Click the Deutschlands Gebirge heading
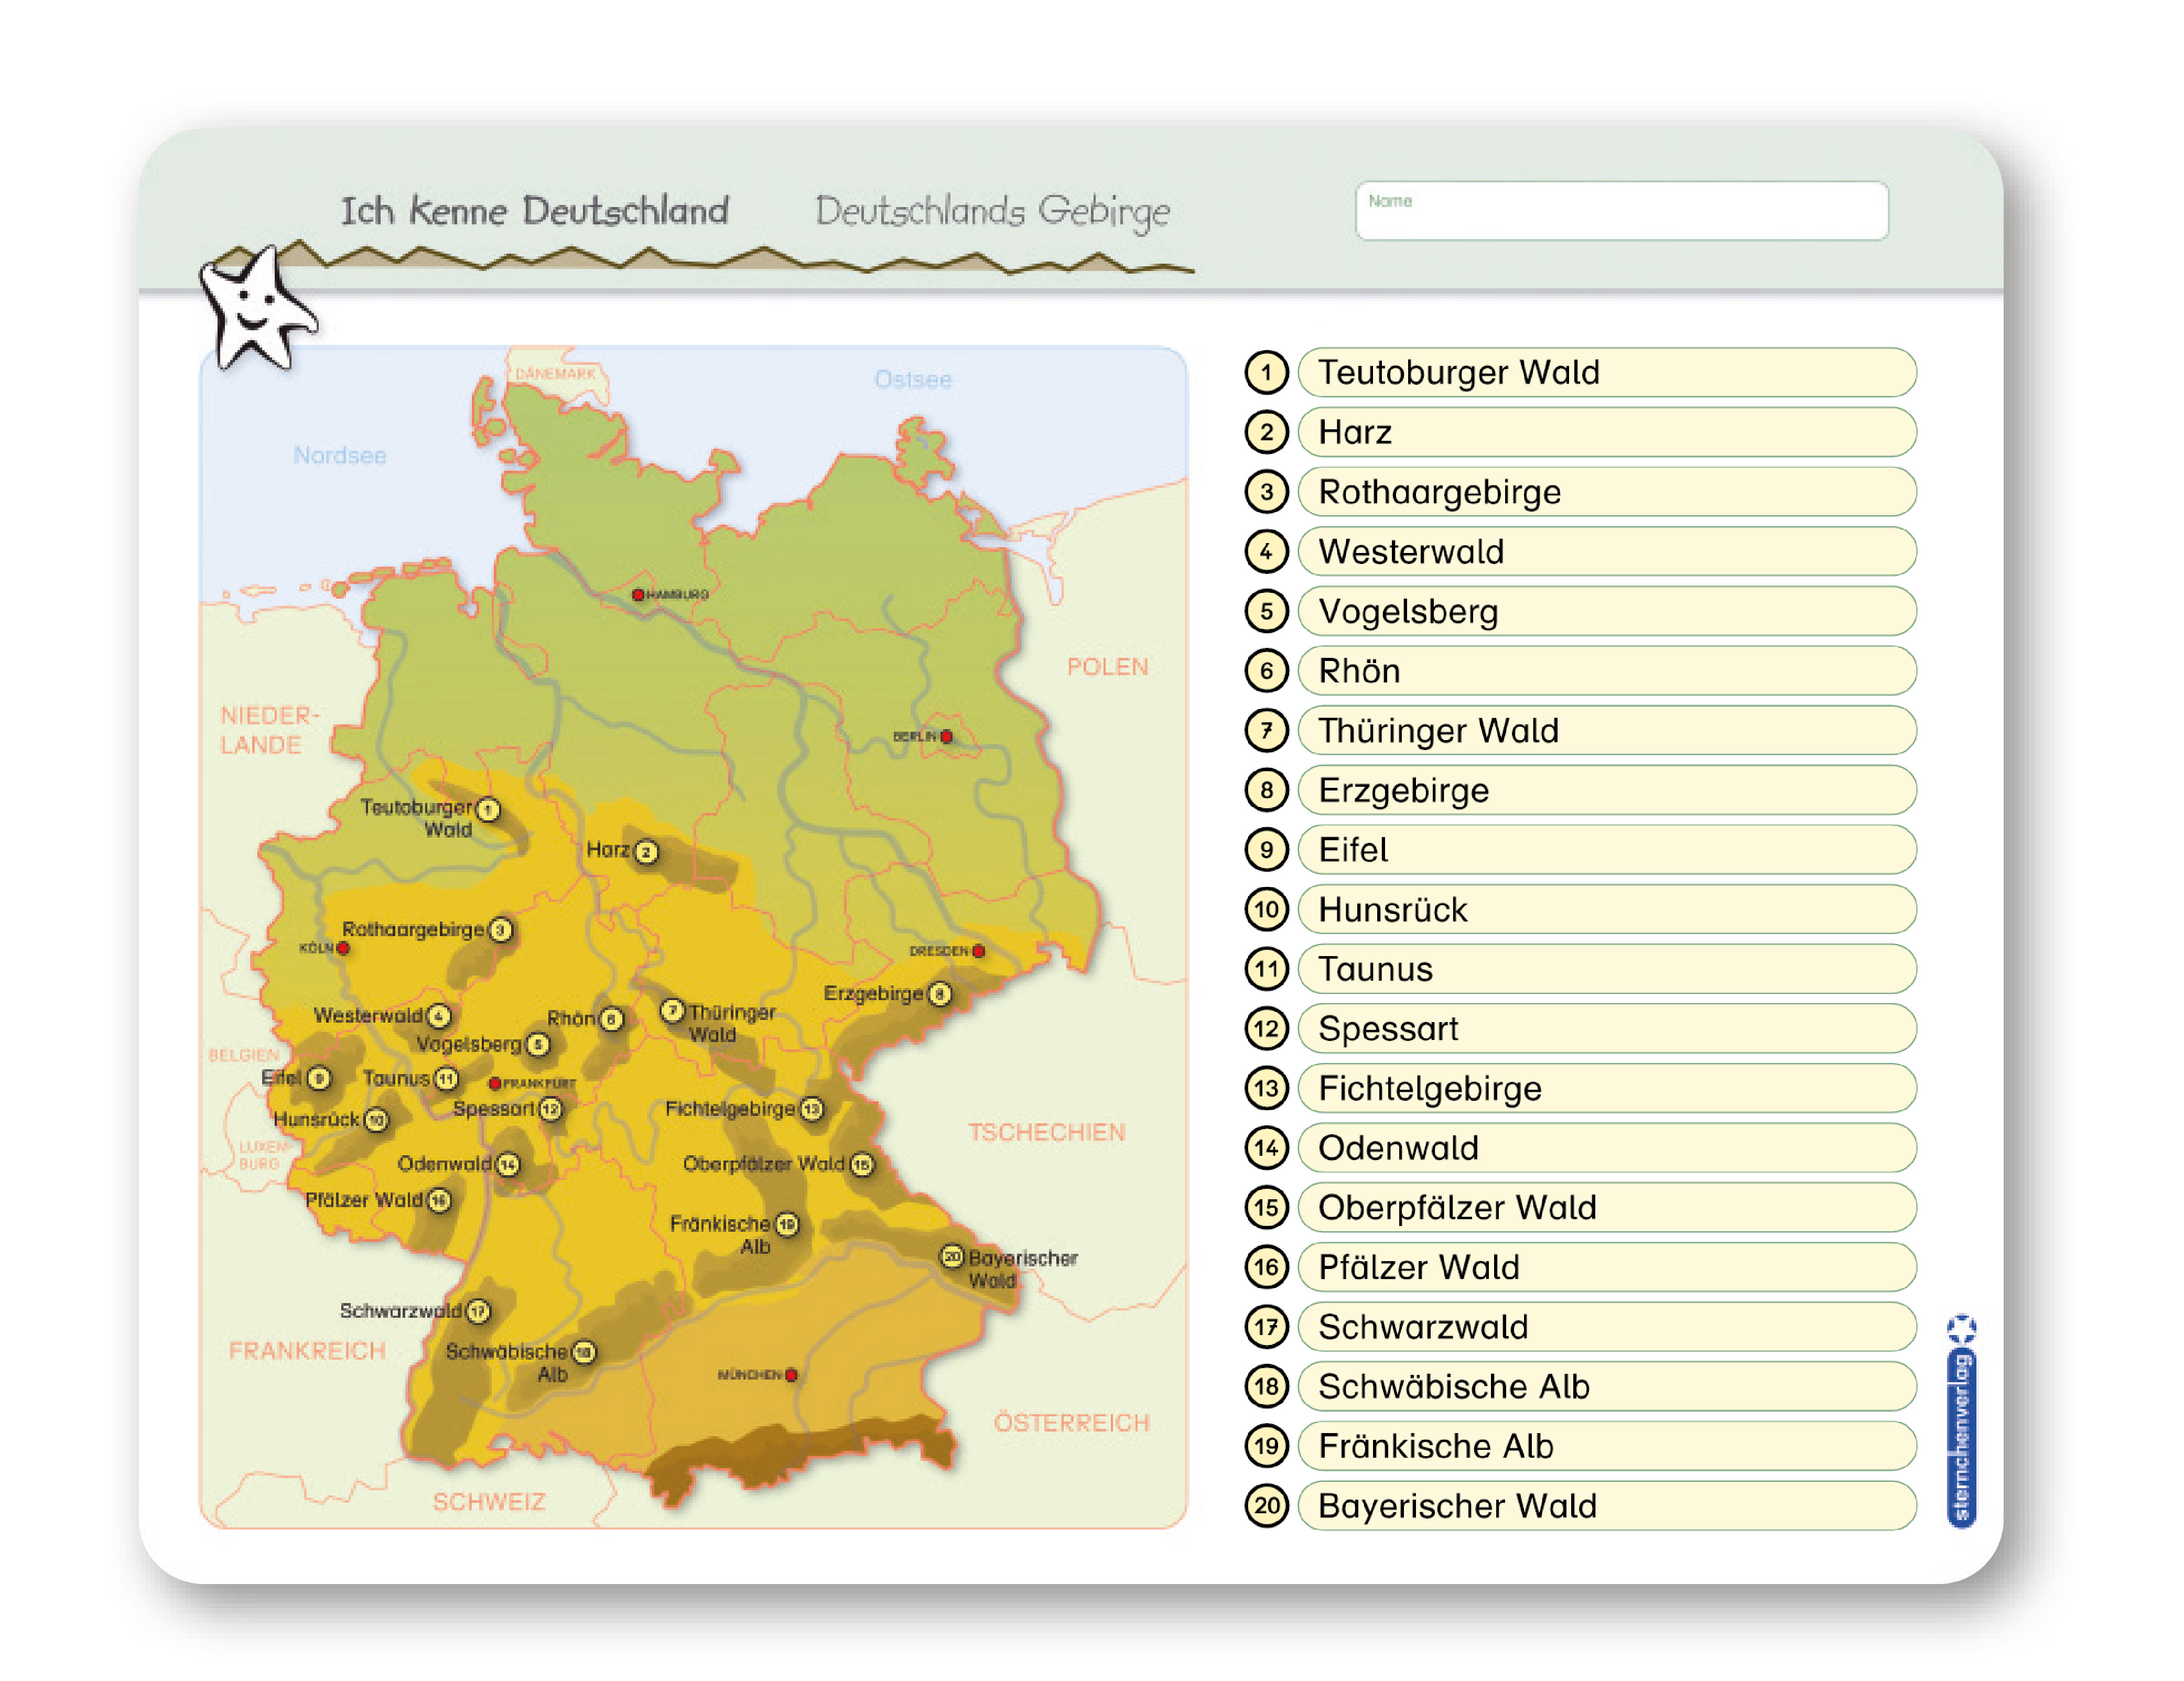This screenshot has height=1681, width=2184. tap(992, 211)
